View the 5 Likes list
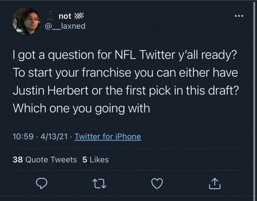The height and width of the screenshot is (201, 257). tap(96, 160)
